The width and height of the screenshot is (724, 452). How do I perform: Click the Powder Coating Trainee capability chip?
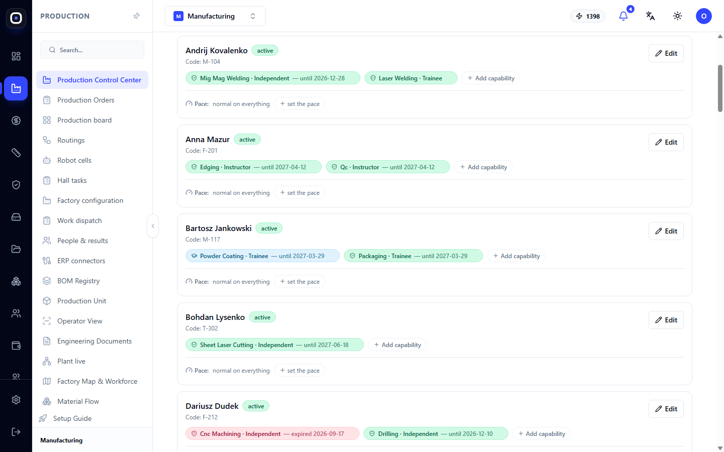262,256
